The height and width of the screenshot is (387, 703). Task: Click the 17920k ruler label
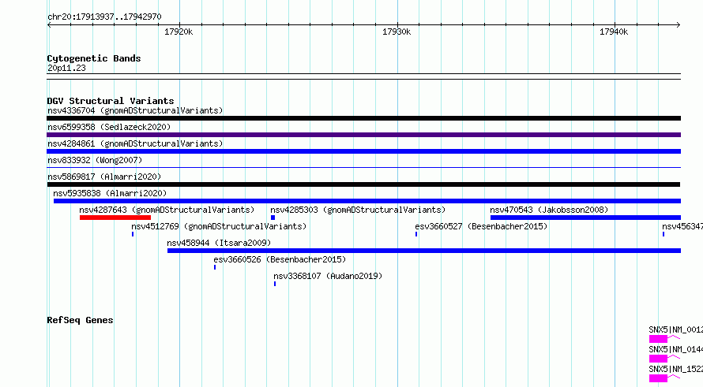pos(179,32)
